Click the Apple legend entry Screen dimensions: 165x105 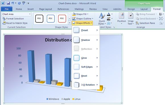[66, 99]
